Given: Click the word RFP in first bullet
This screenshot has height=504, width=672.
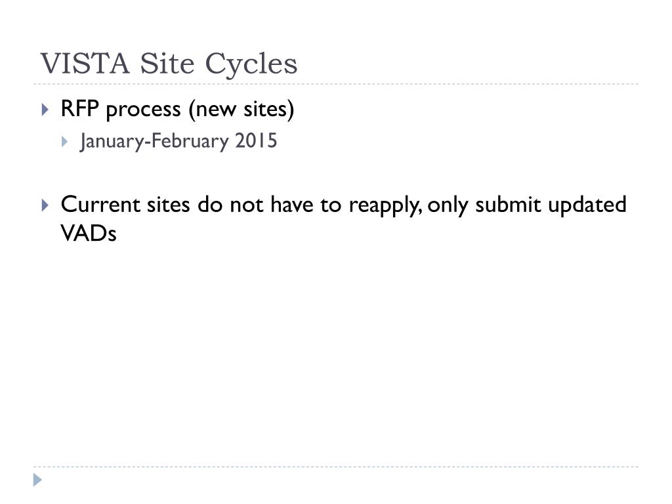Looking at the screenshot, I should point(79,108).
